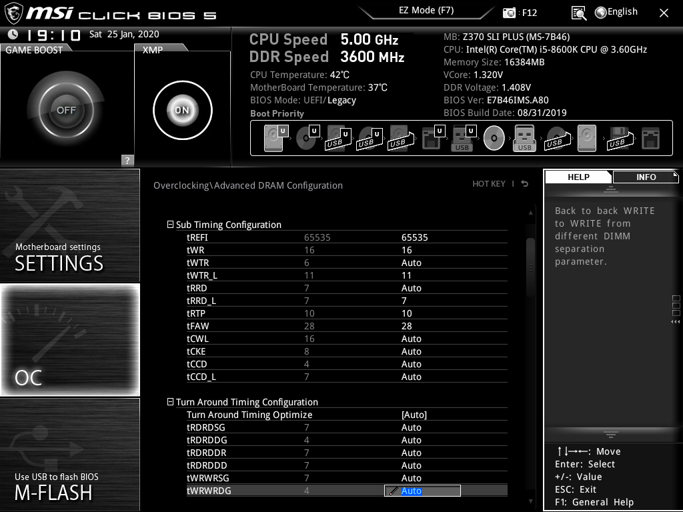Viewport: 683px width, 512px height.
Task: Click scroll-up arrow of the settings list
Action: (x=530, y=213)
